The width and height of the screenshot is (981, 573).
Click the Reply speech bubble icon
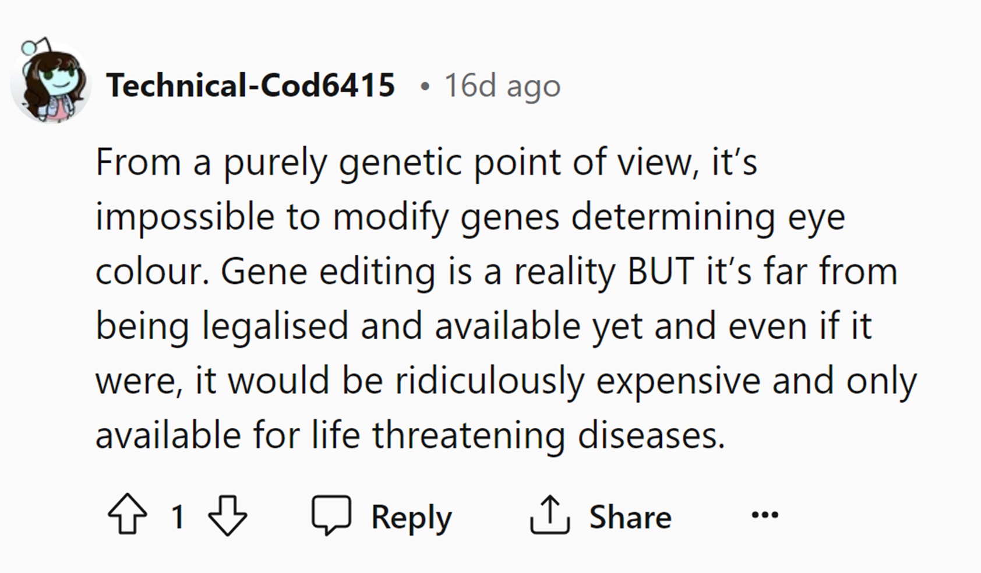click(331, 515)
